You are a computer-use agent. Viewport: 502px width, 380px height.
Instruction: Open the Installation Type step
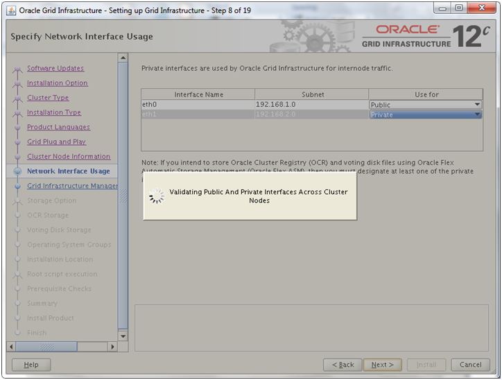click(x=54, y=112)
